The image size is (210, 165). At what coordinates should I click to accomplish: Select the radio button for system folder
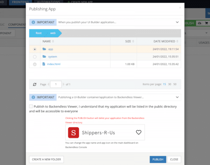[x=34, y=57]
